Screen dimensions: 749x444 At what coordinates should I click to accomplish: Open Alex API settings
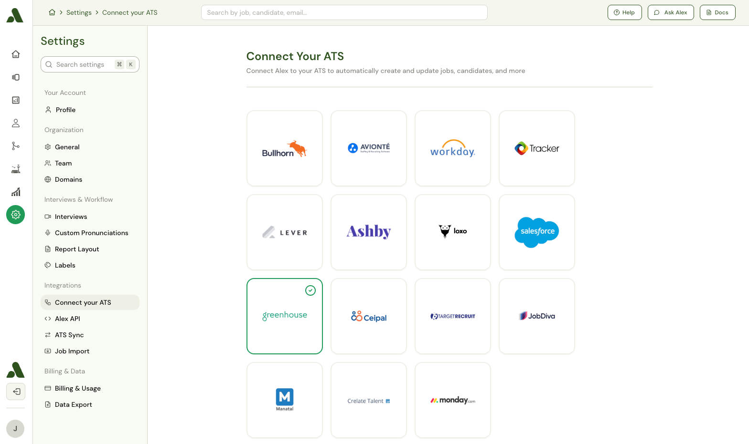point(90,319)
